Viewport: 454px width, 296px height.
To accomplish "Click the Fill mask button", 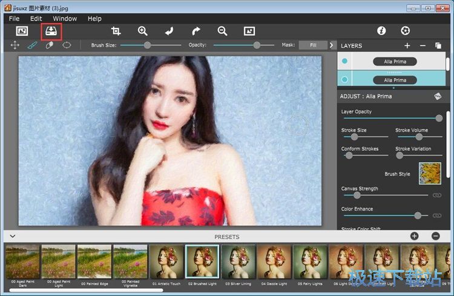I will pyautogui.click(x=313, y=45).
